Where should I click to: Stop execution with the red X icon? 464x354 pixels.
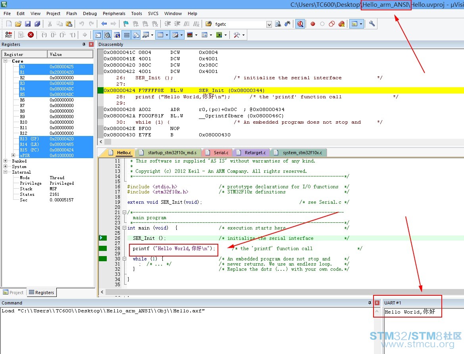pos(31,35)
